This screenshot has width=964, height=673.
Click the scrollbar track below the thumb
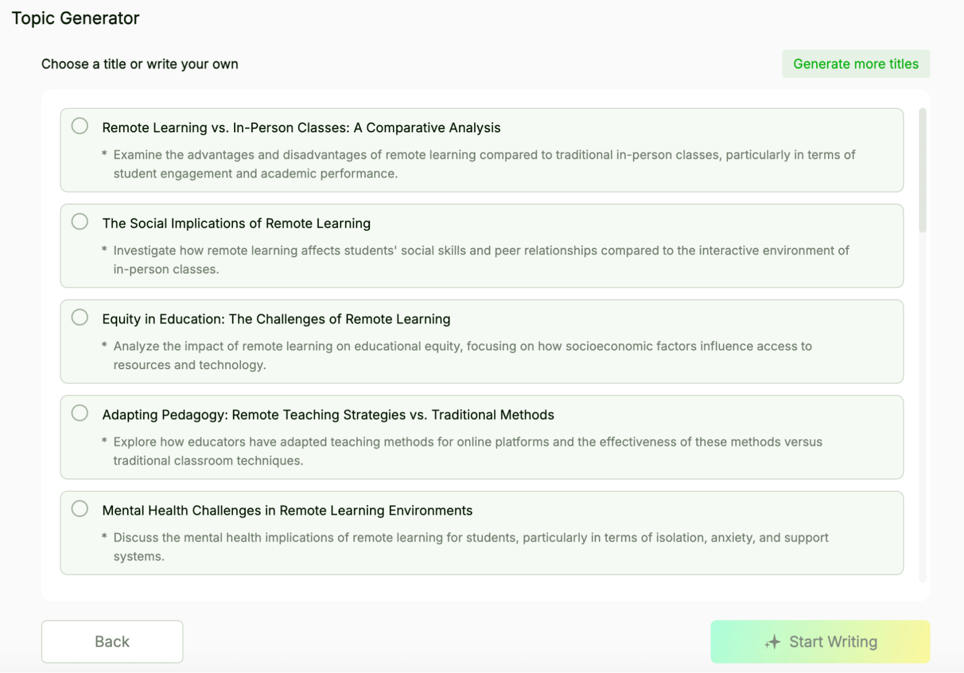[922, 407]
